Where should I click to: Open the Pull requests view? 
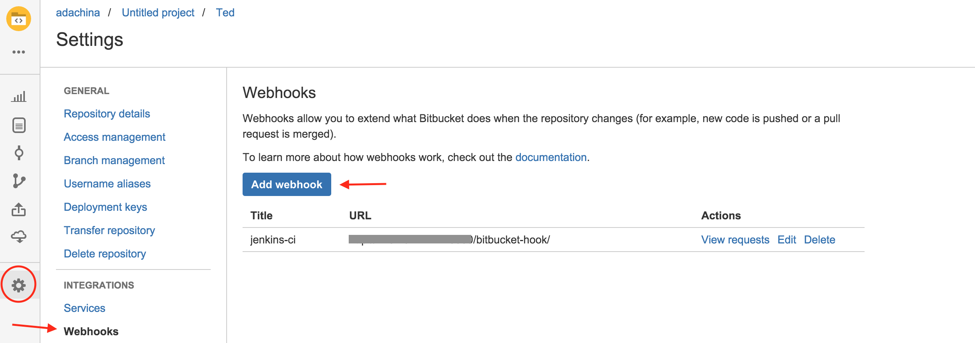point(19,210)
